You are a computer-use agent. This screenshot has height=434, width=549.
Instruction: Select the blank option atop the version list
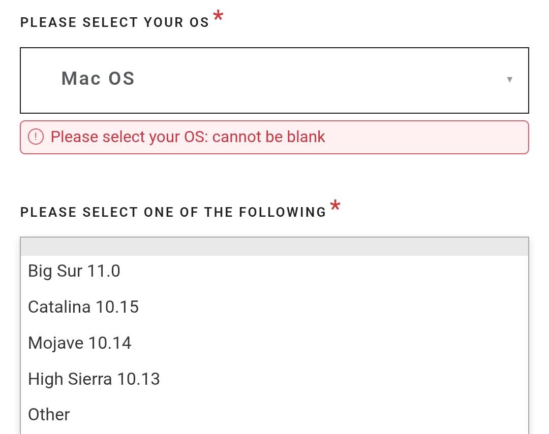click(274, 247)
